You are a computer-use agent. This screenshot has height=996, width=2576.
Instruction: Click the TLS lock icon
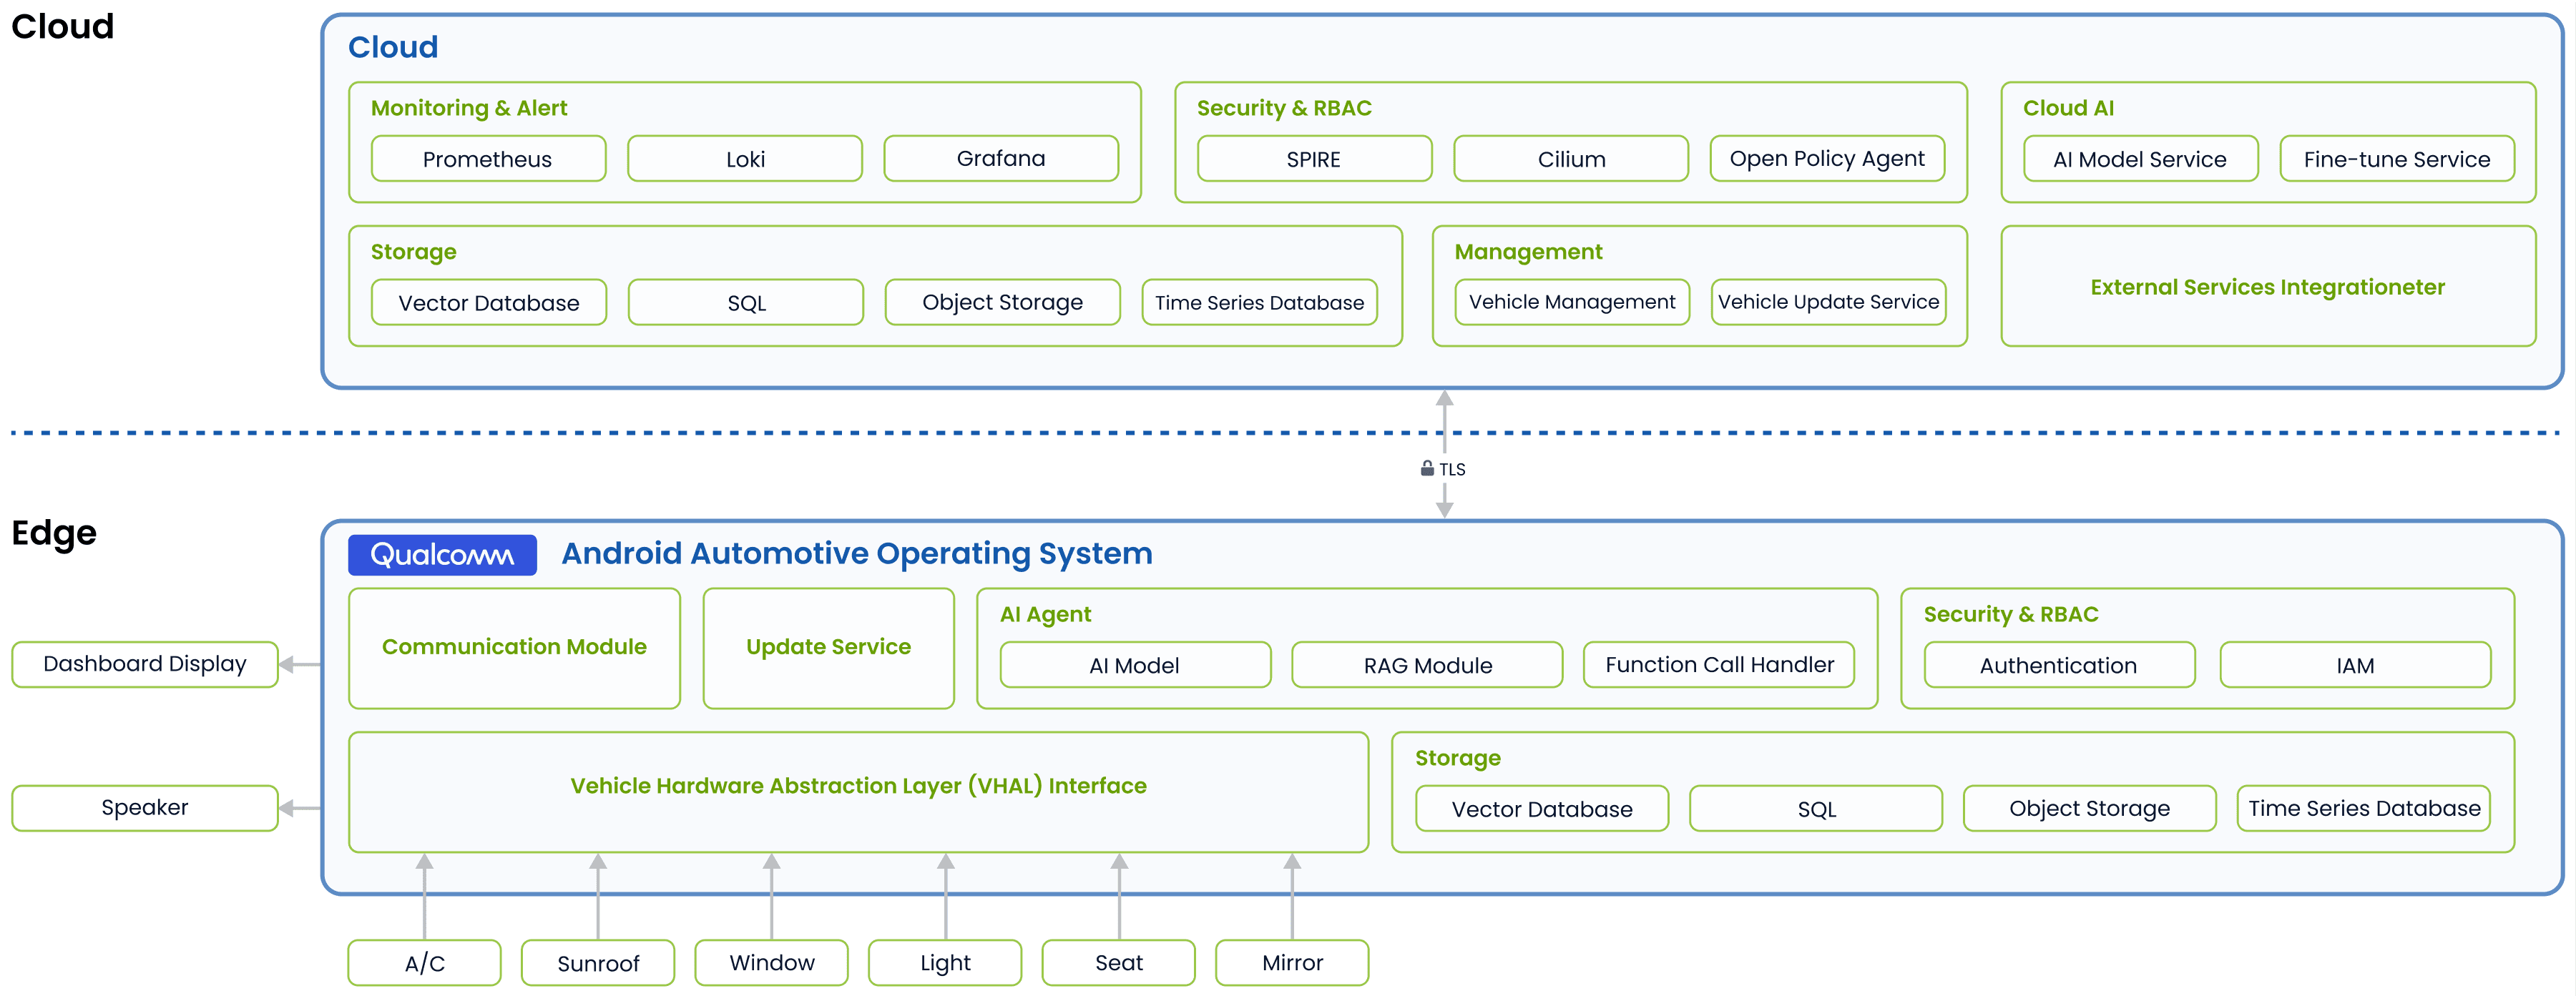1427,468
